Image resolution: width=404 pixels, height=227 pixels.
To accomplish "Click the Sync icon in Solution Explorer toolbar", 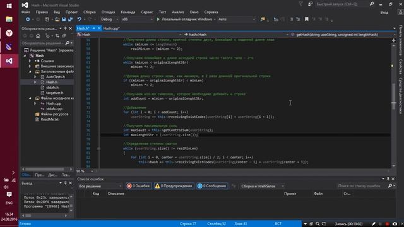I will click(x=57, y=36).
